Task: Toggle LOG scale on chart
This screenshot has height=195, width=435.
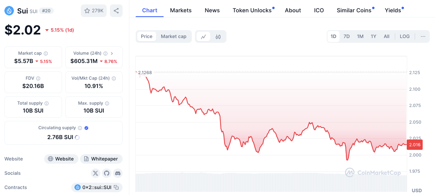Action: click(x=404, y=36)
